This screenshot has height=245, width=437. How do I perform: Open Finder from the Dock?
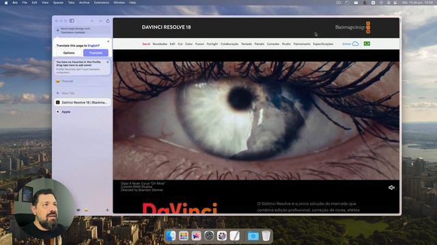171,236
